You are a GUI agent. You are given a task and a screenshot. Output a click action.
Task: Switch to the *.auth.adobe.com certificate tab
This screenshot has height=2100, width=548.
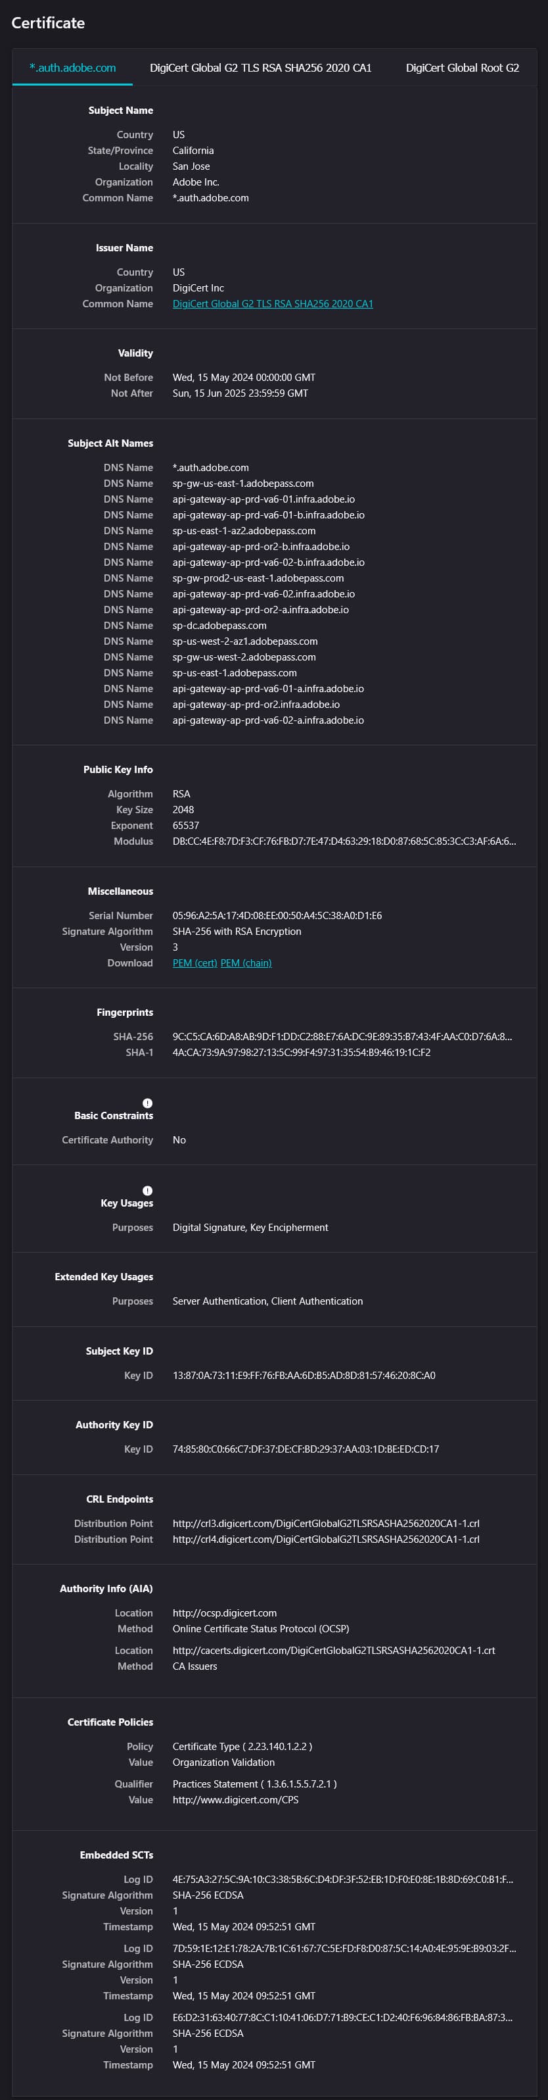point(72,68)
